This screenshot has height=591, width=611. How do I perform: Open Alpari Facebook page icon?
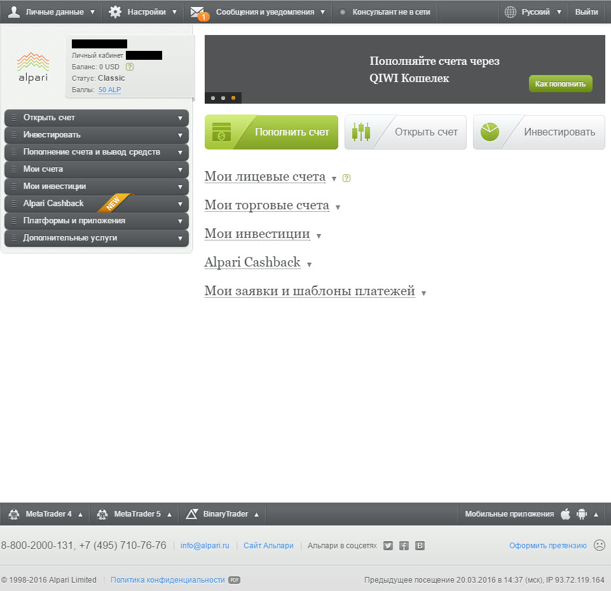[404, 546]
